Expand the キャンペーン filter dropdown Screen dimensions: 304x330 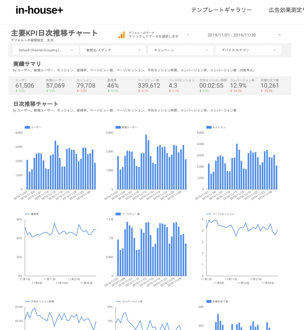tap(181, 50)
